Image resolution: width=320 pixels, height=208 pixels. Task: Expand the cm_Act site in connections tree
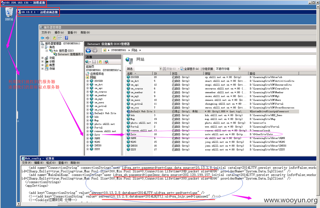pyautogui.click(x=87, y=85)
